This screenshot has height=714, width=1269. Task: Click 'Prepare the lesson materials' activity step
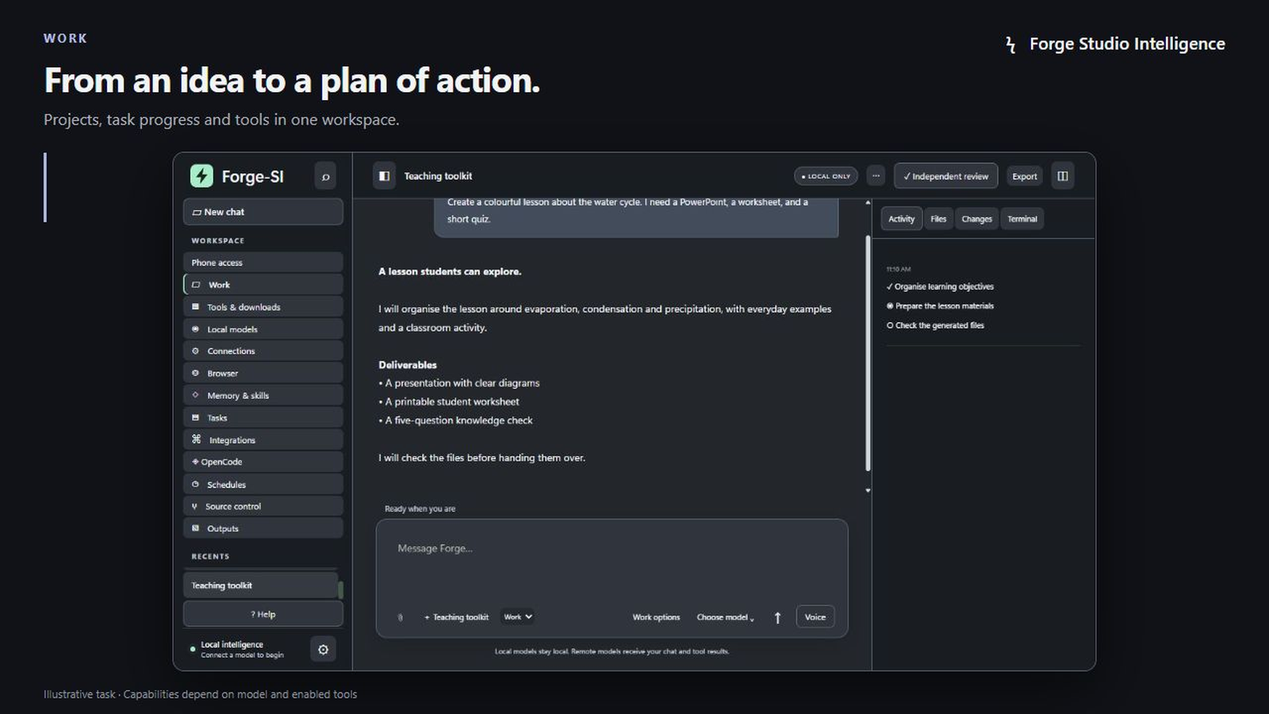point(940,305)
